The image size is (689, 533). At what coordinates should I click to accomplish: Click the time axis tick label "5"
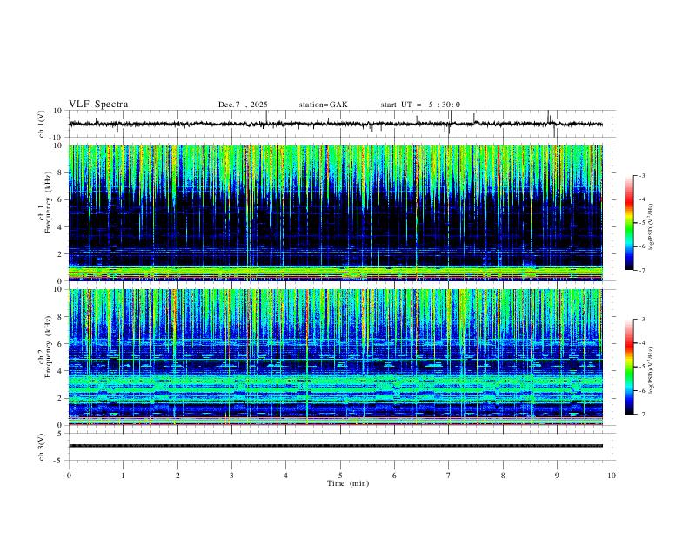[x=340, y=476]
